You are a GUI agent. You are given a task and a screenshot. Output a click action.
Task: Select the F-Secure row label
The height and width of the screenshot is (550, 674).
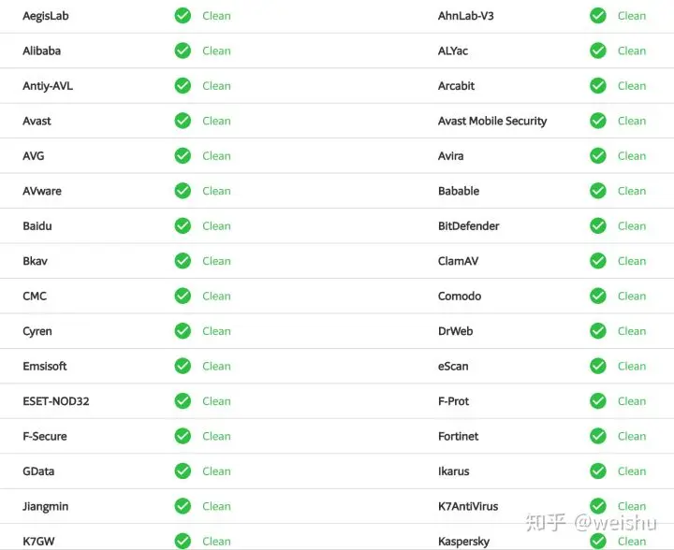pyautogui.click(x=45, y=436)
